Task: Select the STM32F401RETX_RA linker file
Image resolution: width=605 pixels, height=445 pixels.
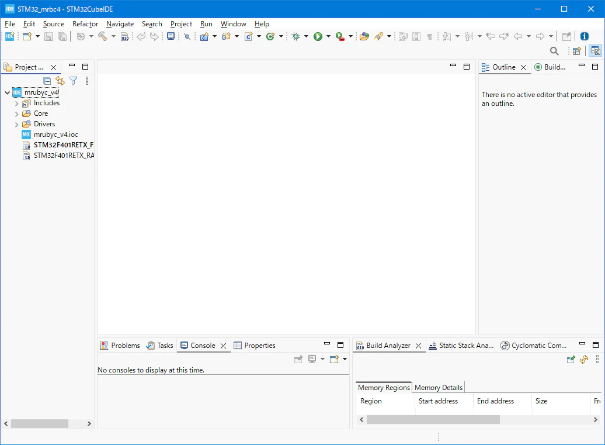Action: click(58, 156)
